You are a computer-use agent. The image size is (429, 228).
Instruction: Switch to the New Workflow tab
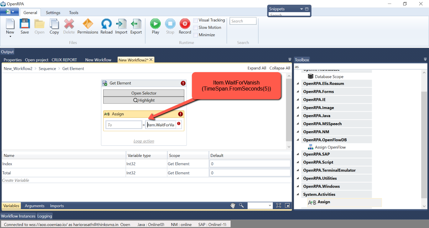(x=98, y=60)
